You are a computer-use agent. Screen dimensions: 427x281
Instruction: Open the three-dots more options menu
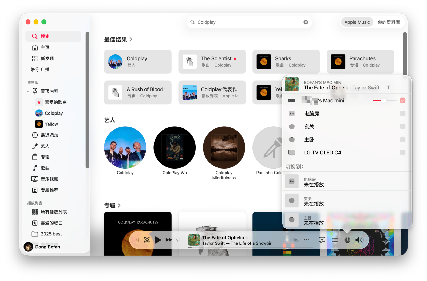pos(307,240)
